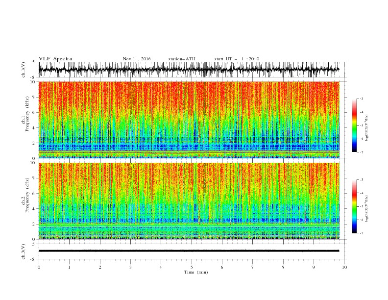The image size is (388, 300).
Task: Click the "-5" tick on lower color bar
Action: [362, 206]
